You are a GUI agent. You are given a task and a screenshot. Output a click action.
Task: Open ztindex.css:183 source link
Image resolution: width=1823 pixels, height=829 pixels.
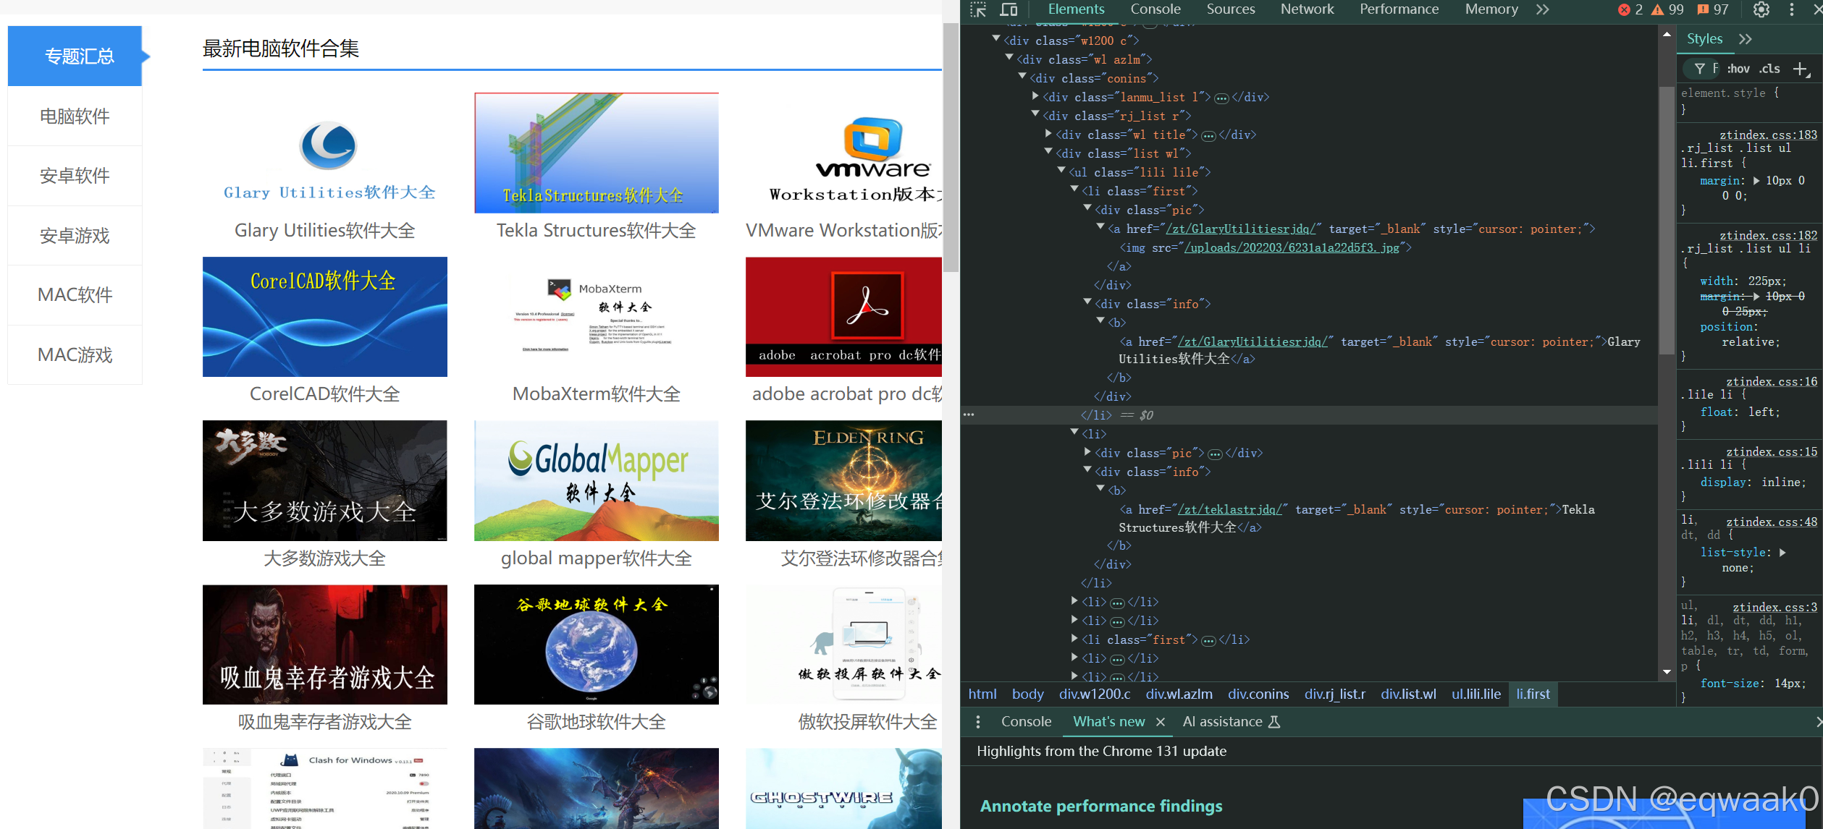(x=1768, y=135)
